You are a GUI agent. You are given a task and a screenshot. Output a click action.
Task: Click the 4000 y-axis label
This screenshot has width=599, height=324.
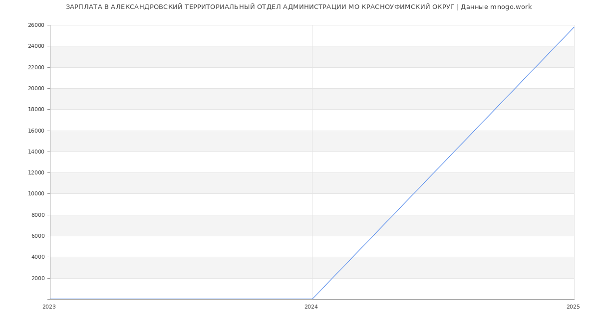(38, 257)
